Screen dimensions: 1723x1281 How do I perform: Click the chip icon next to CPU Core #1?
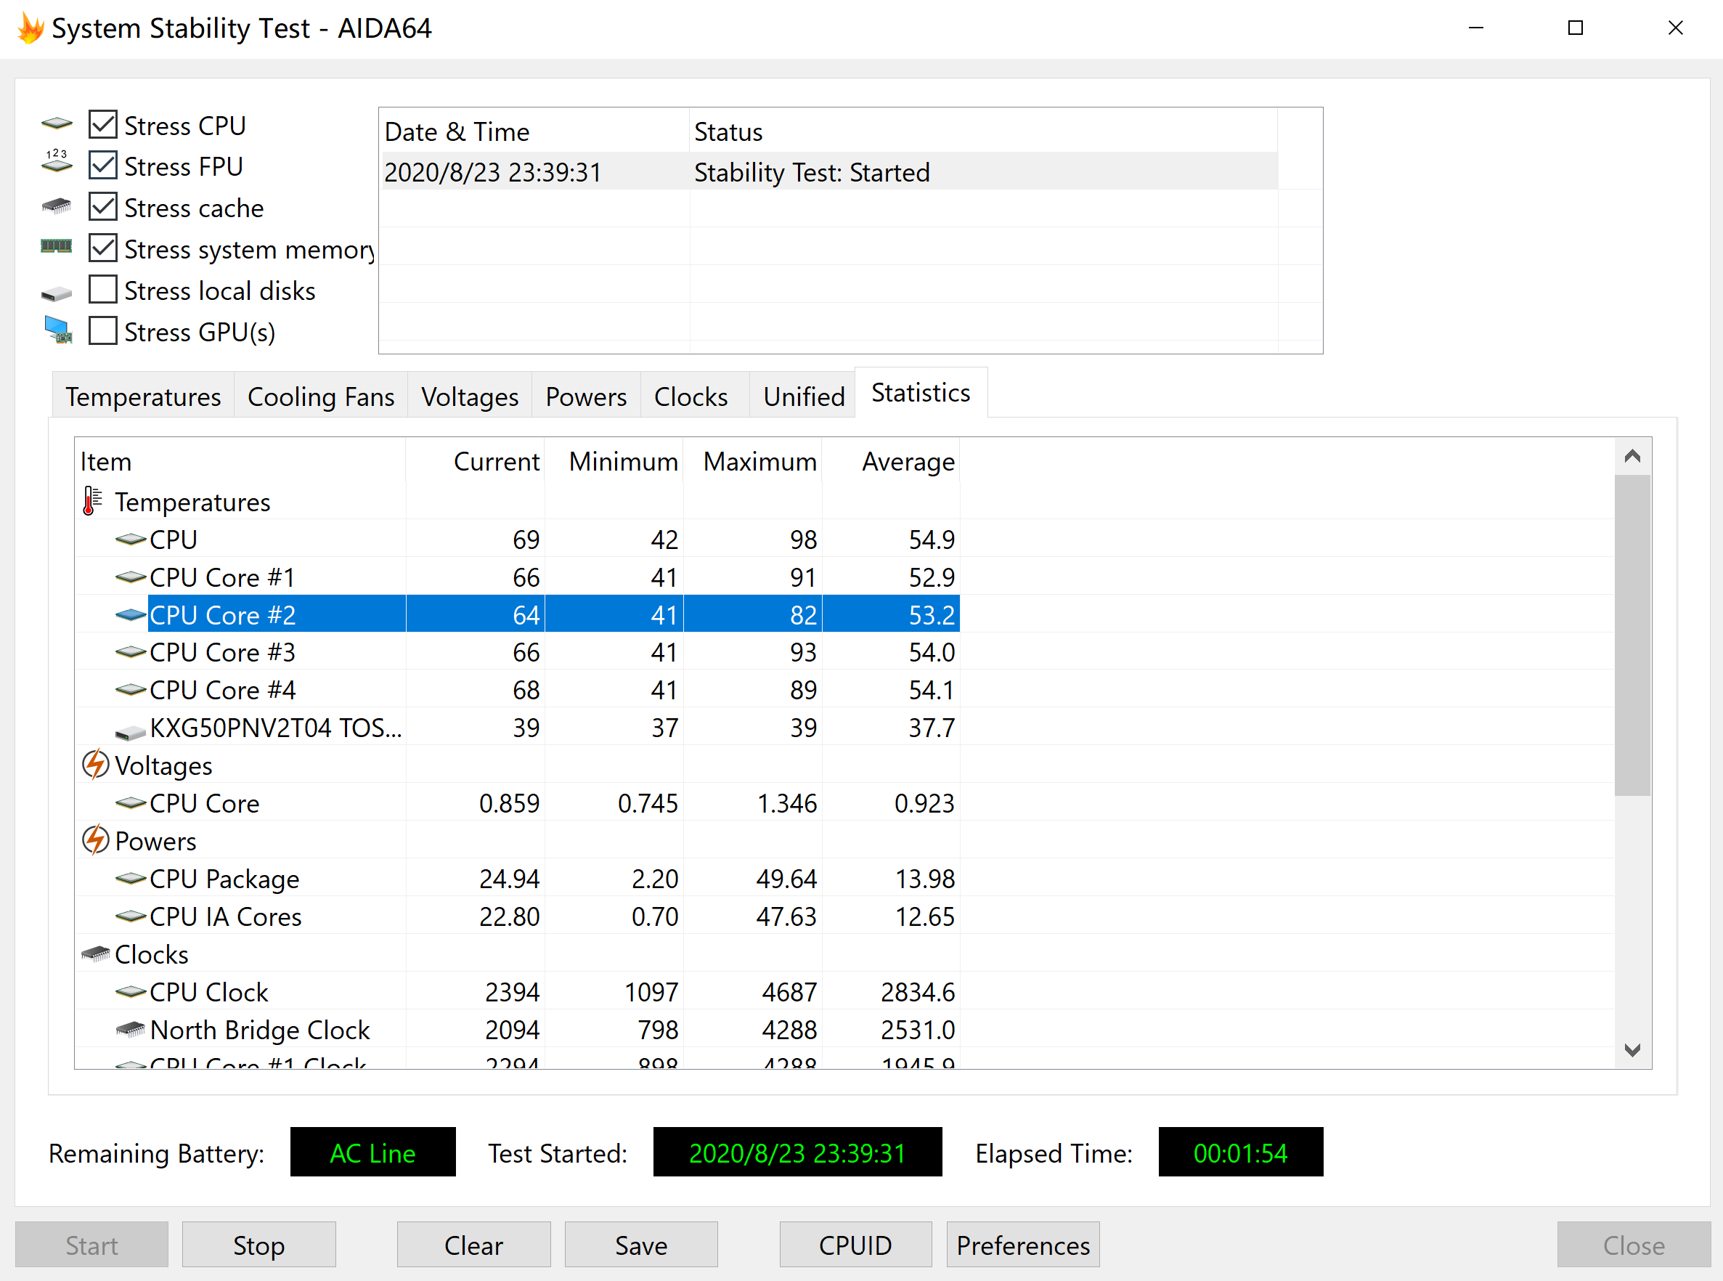click(x=131, y=577)
